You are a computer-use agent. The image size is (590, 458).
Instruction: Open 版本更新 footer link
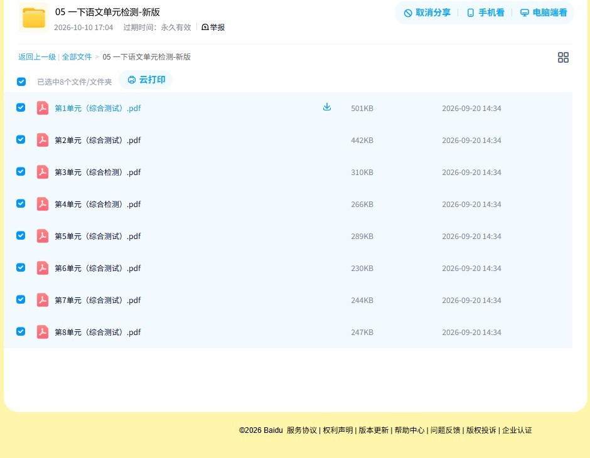point(373,430)
